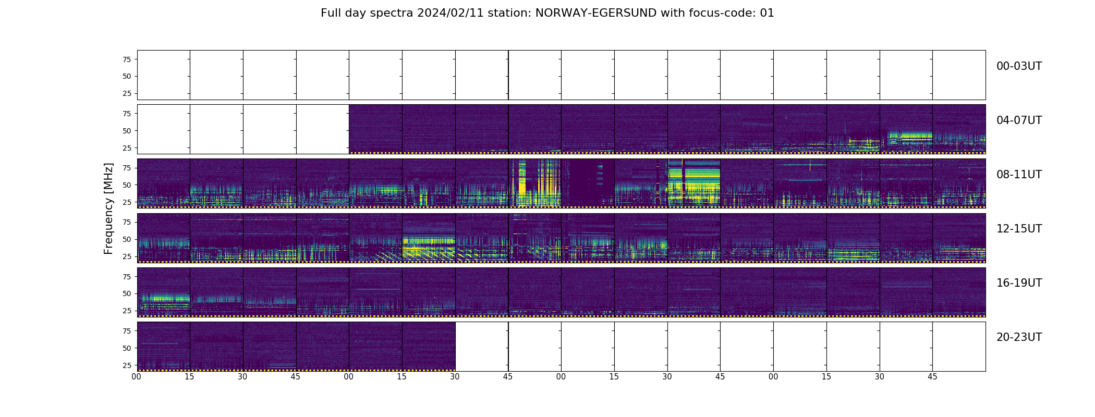1095x417 pixels.
Task: Click the "Frequency [MHz]" y-axis label
Action: [108, 208]
